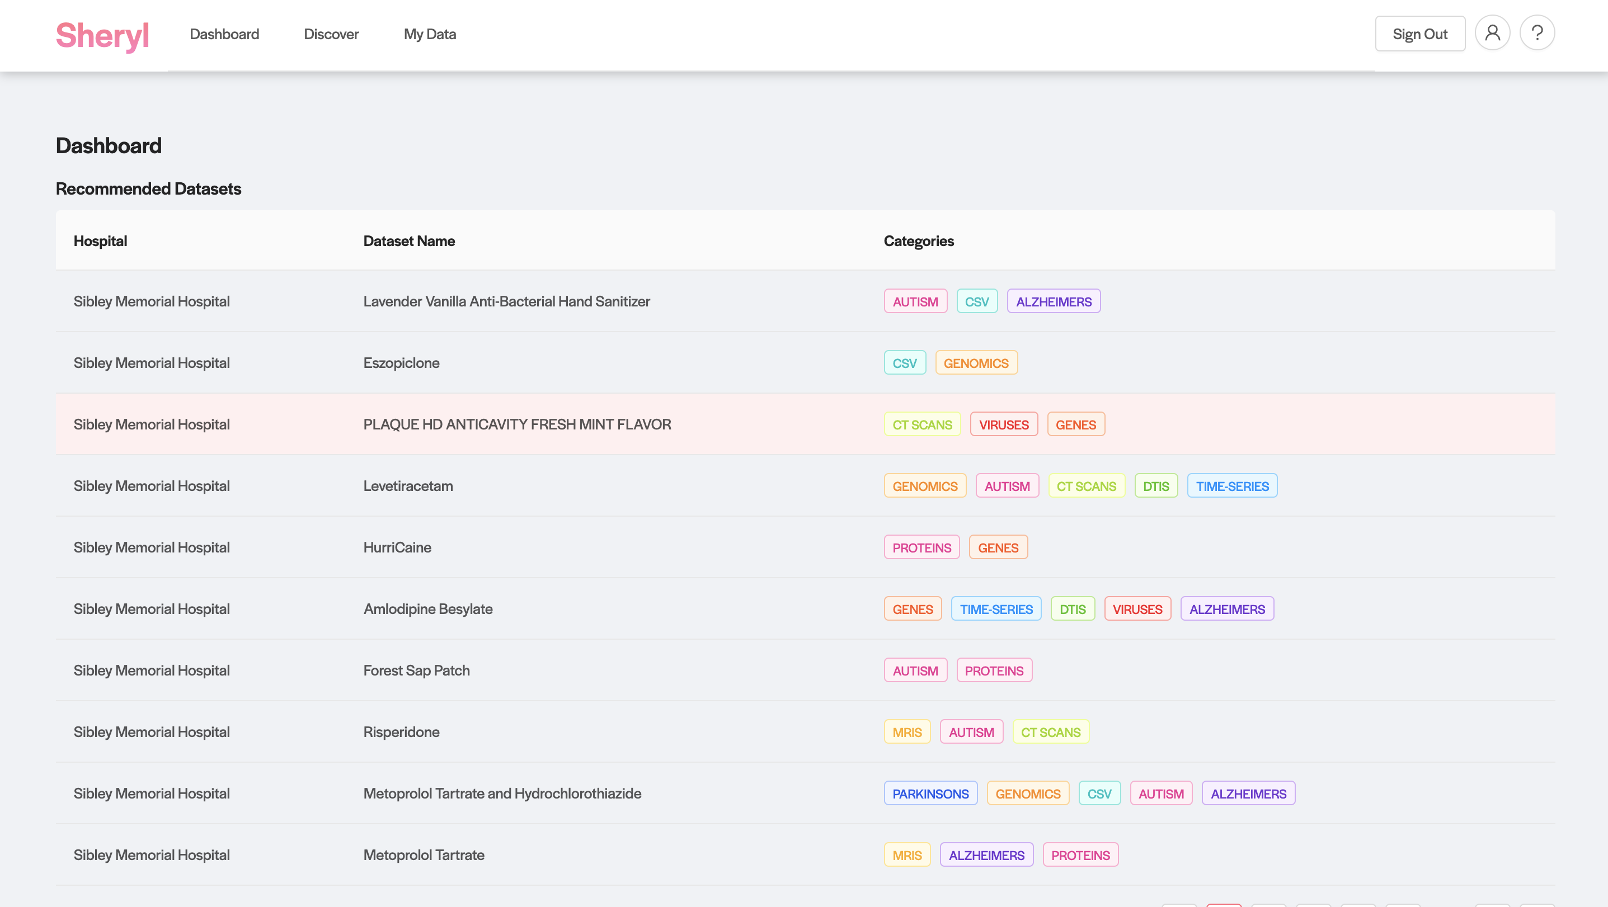1608x907 pixels.
Task: Click the PROTEINS tag in HurriCaine row
Action: [921, 547]
